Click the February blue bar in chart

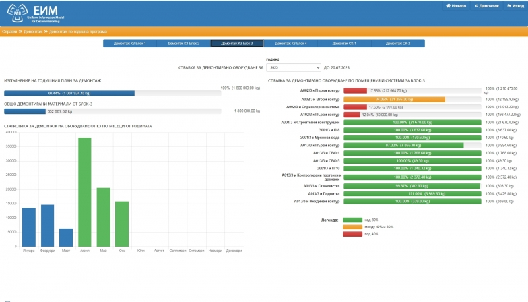[x=48, y=226]
